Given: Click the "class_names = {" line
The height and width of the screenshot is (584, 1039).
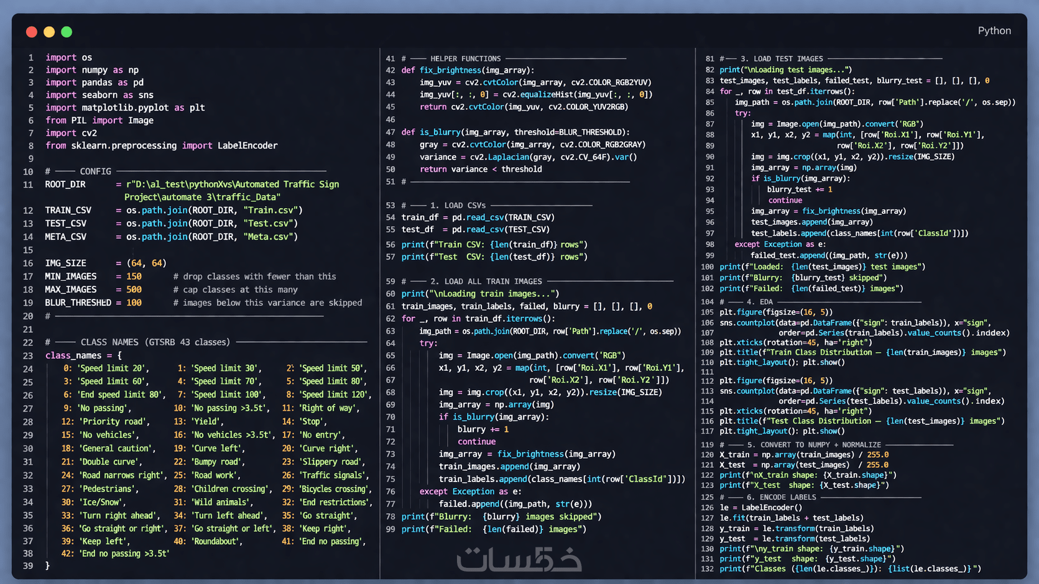Looking at the screenshot, I should click(83, 355).
